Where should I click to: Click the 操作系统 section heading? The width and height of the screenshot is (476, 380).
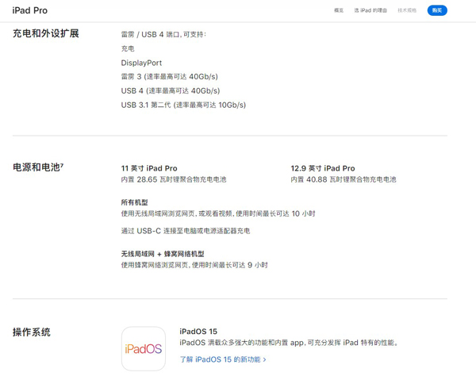tap(32, 332)
